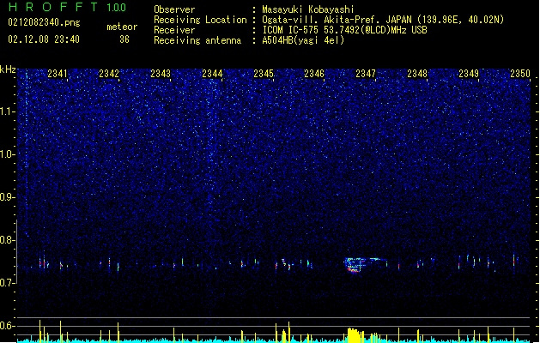
Task: Click the 2341 time marker
Action: 58,74
